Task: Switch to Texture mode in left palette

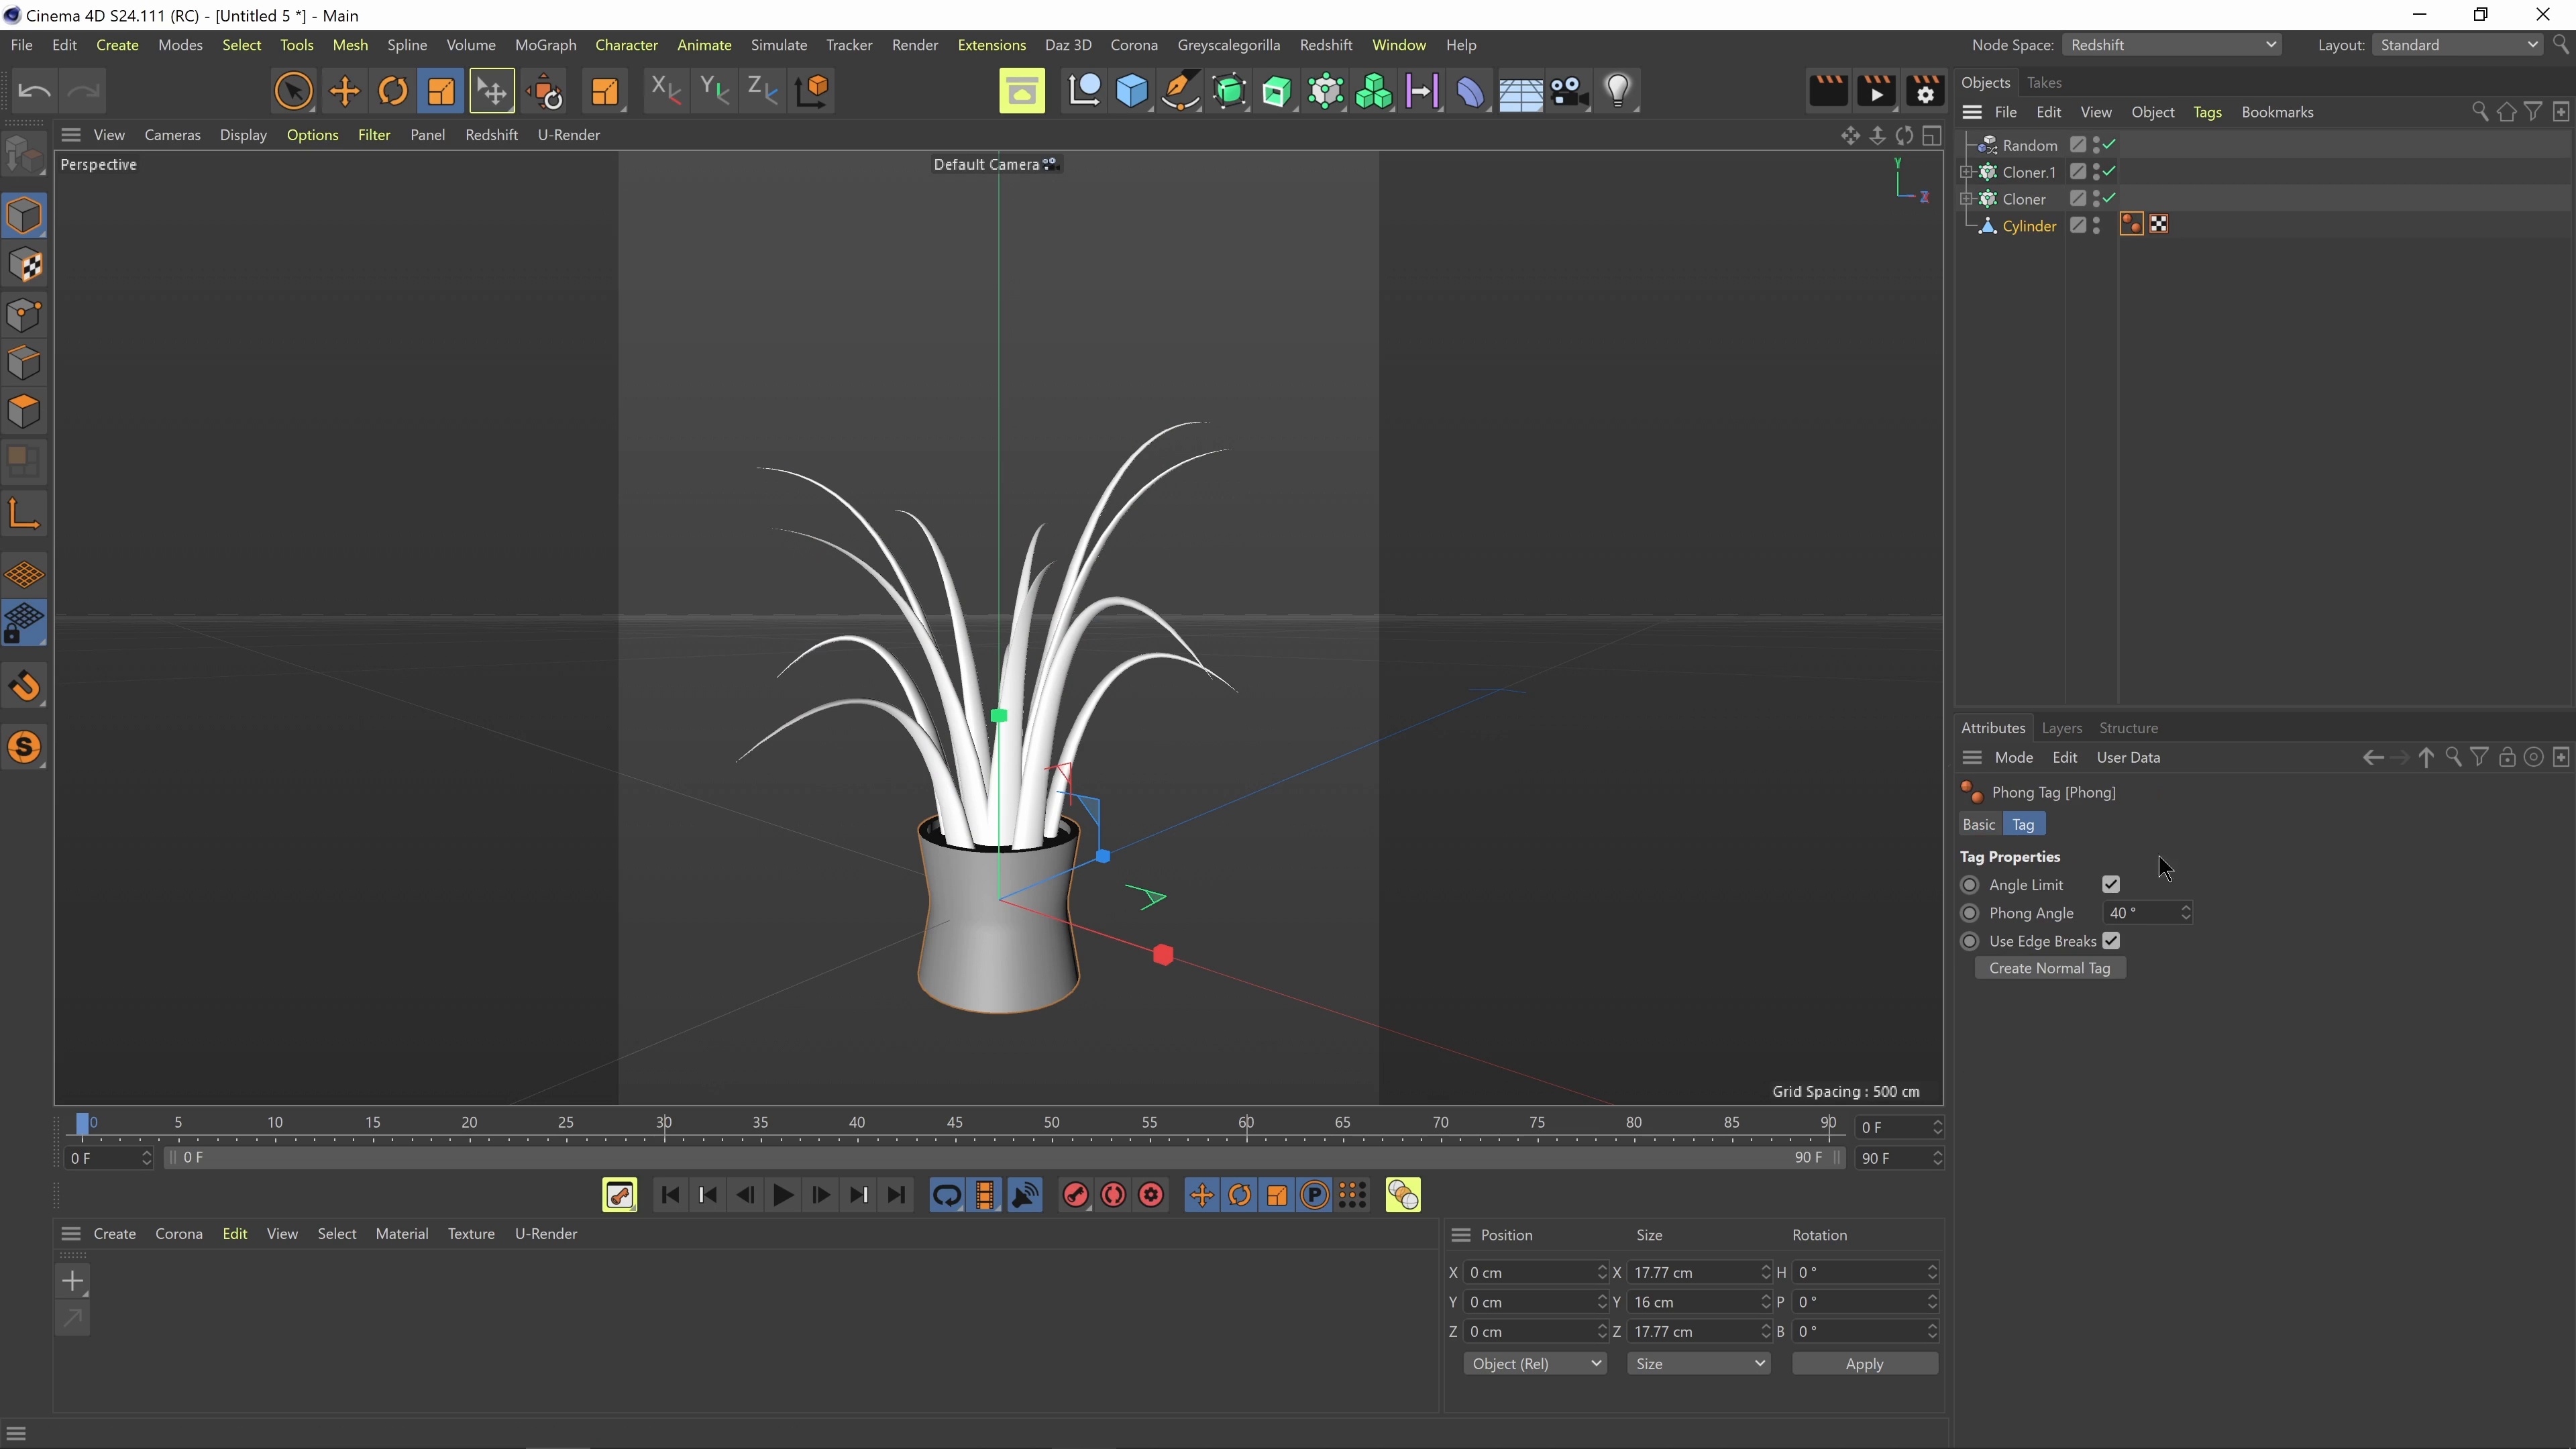Action: click(x=24, y=265)
